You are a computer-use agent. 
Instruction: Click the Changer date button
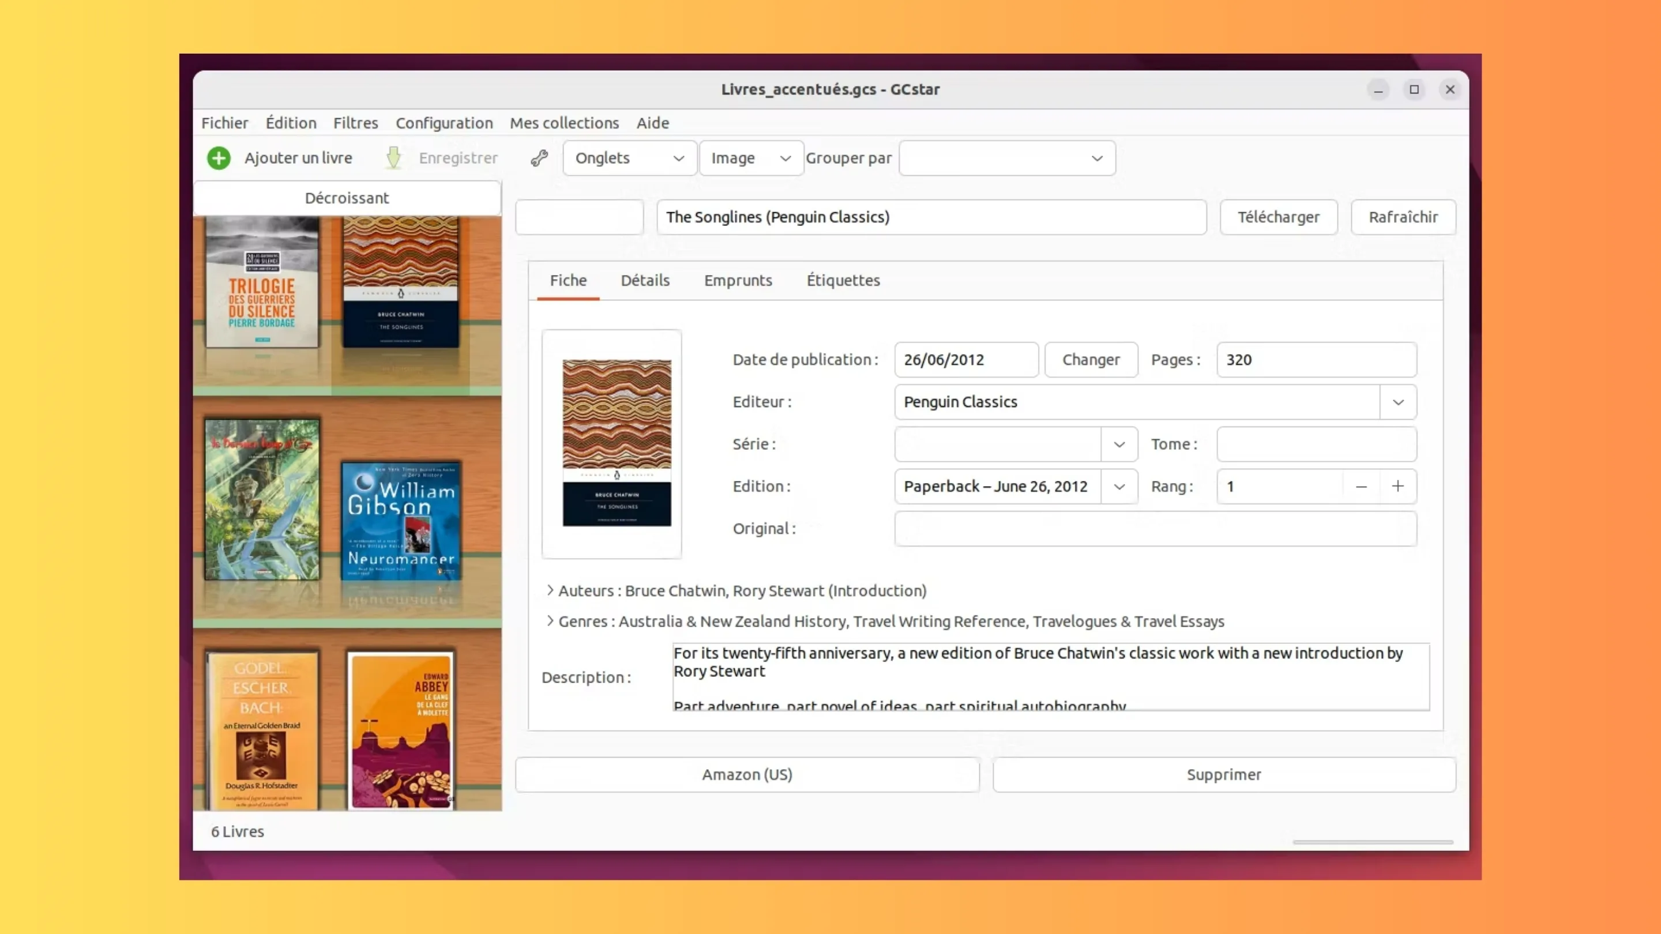1091,360
